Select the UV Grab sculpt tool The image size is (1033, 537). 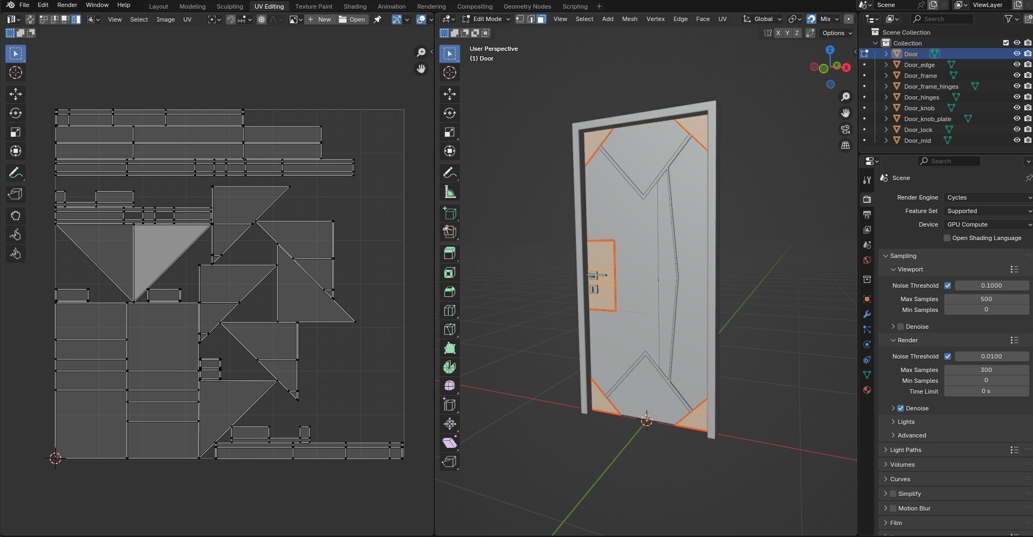[x=16, y=216]
